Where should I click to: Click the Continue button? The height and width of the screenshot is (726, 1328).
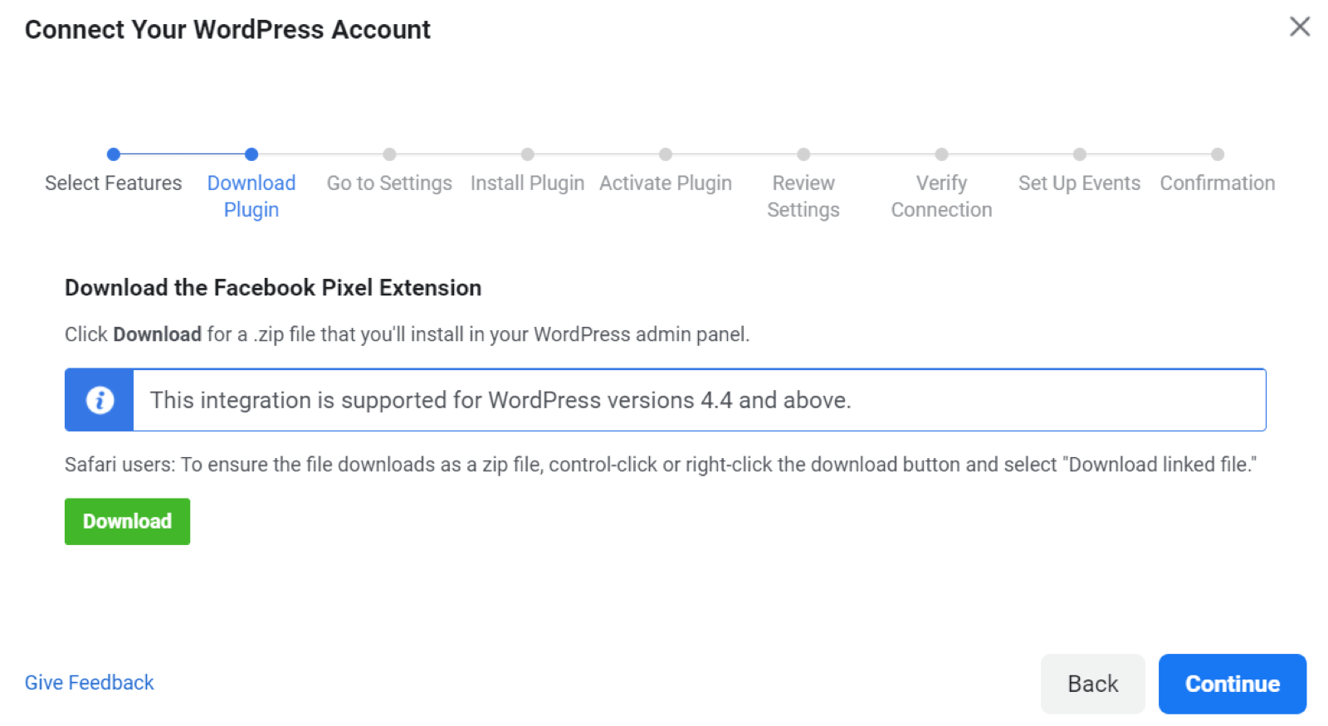click(1232, 684)
